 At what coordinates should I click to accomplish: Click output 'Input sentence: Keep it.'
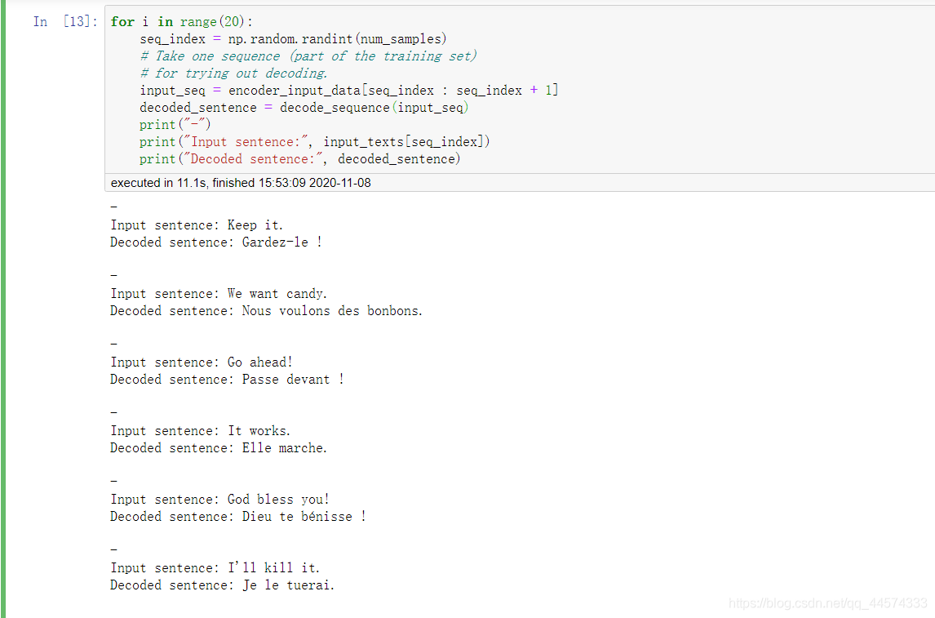coord(196,225)
